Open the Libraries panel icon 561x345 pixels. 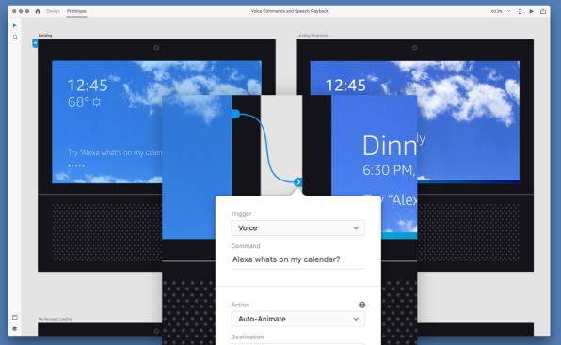(x=15, y=317)
